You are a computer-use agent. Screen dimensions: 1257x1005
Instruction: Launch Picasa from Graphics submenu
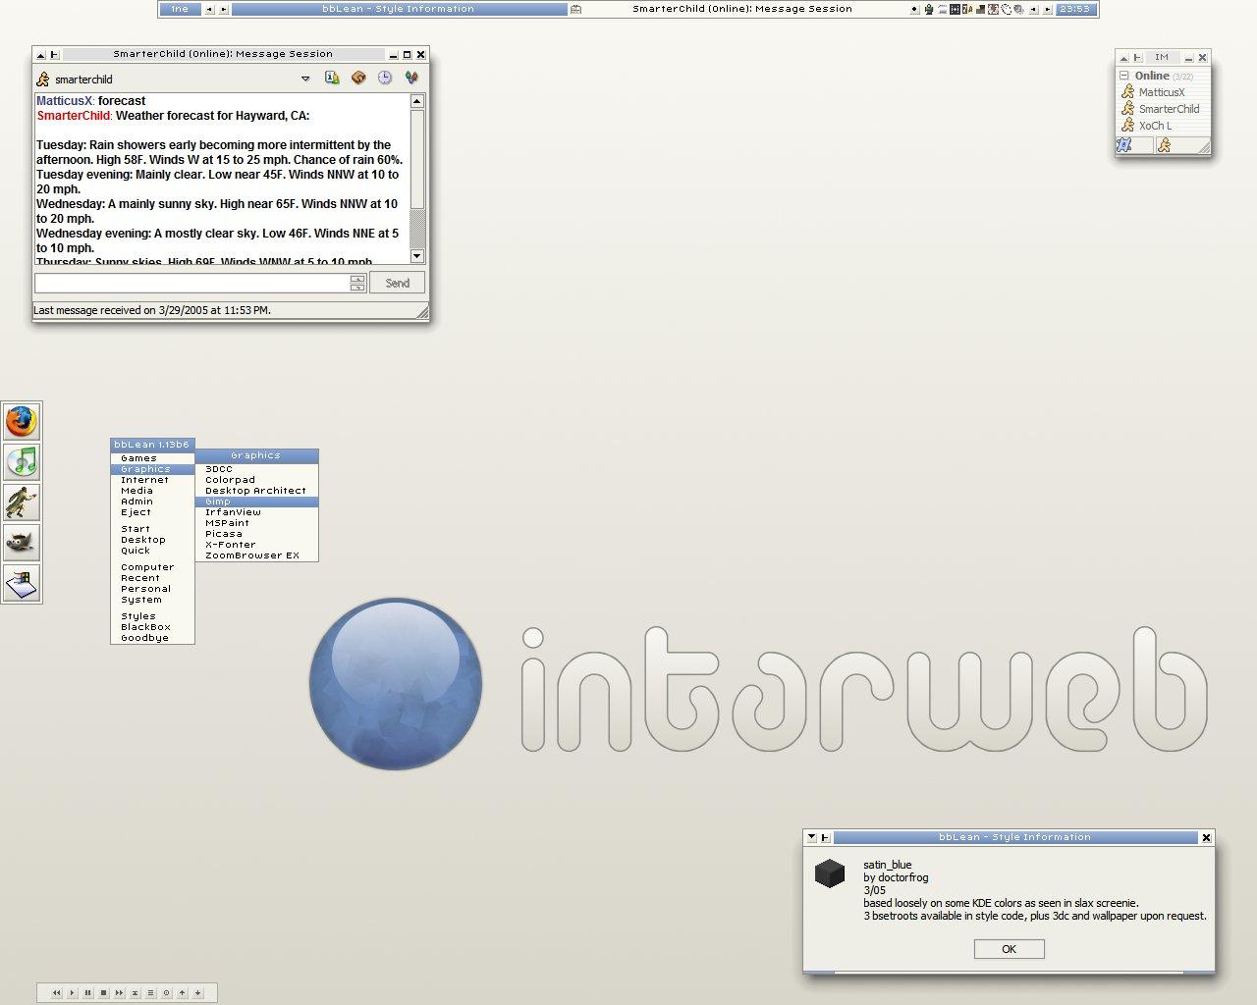point(256,534)
